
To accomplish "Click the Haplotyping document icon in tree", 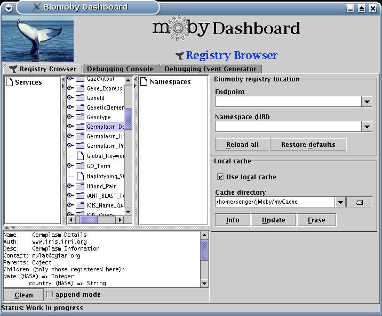I will pyautogui.click(x=80, y=176).
